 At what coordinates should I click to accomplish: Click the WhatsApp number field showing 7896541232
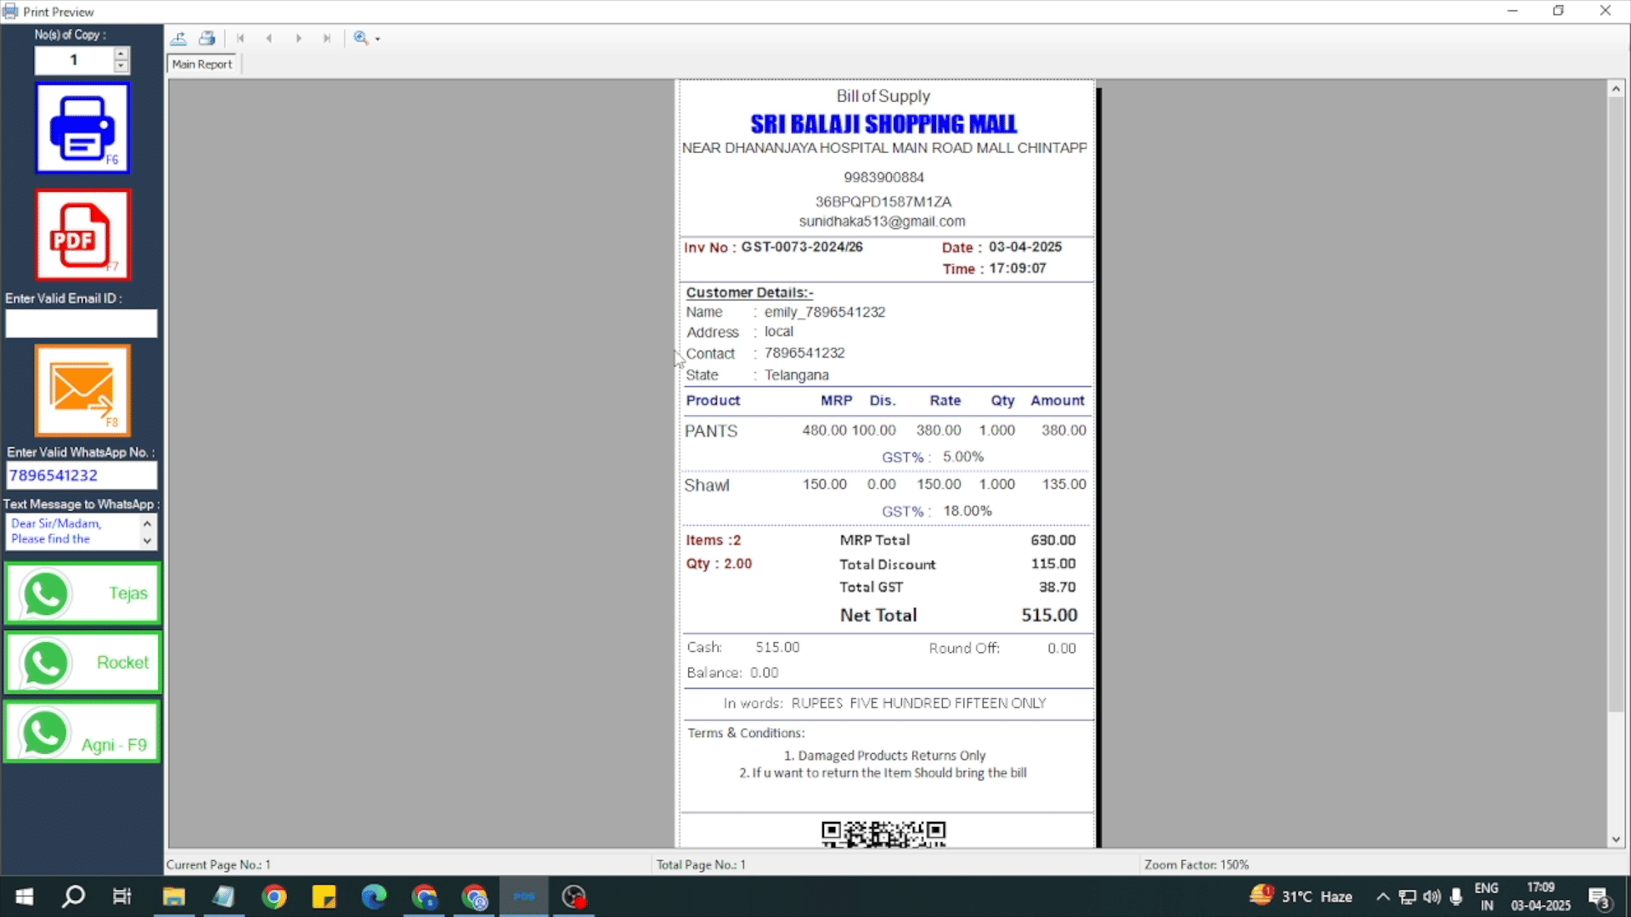[x=82, y=475]
